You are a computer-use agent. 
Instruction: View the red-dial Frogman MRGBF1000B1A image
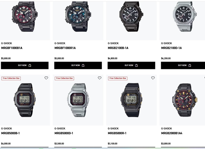(25, 17)
